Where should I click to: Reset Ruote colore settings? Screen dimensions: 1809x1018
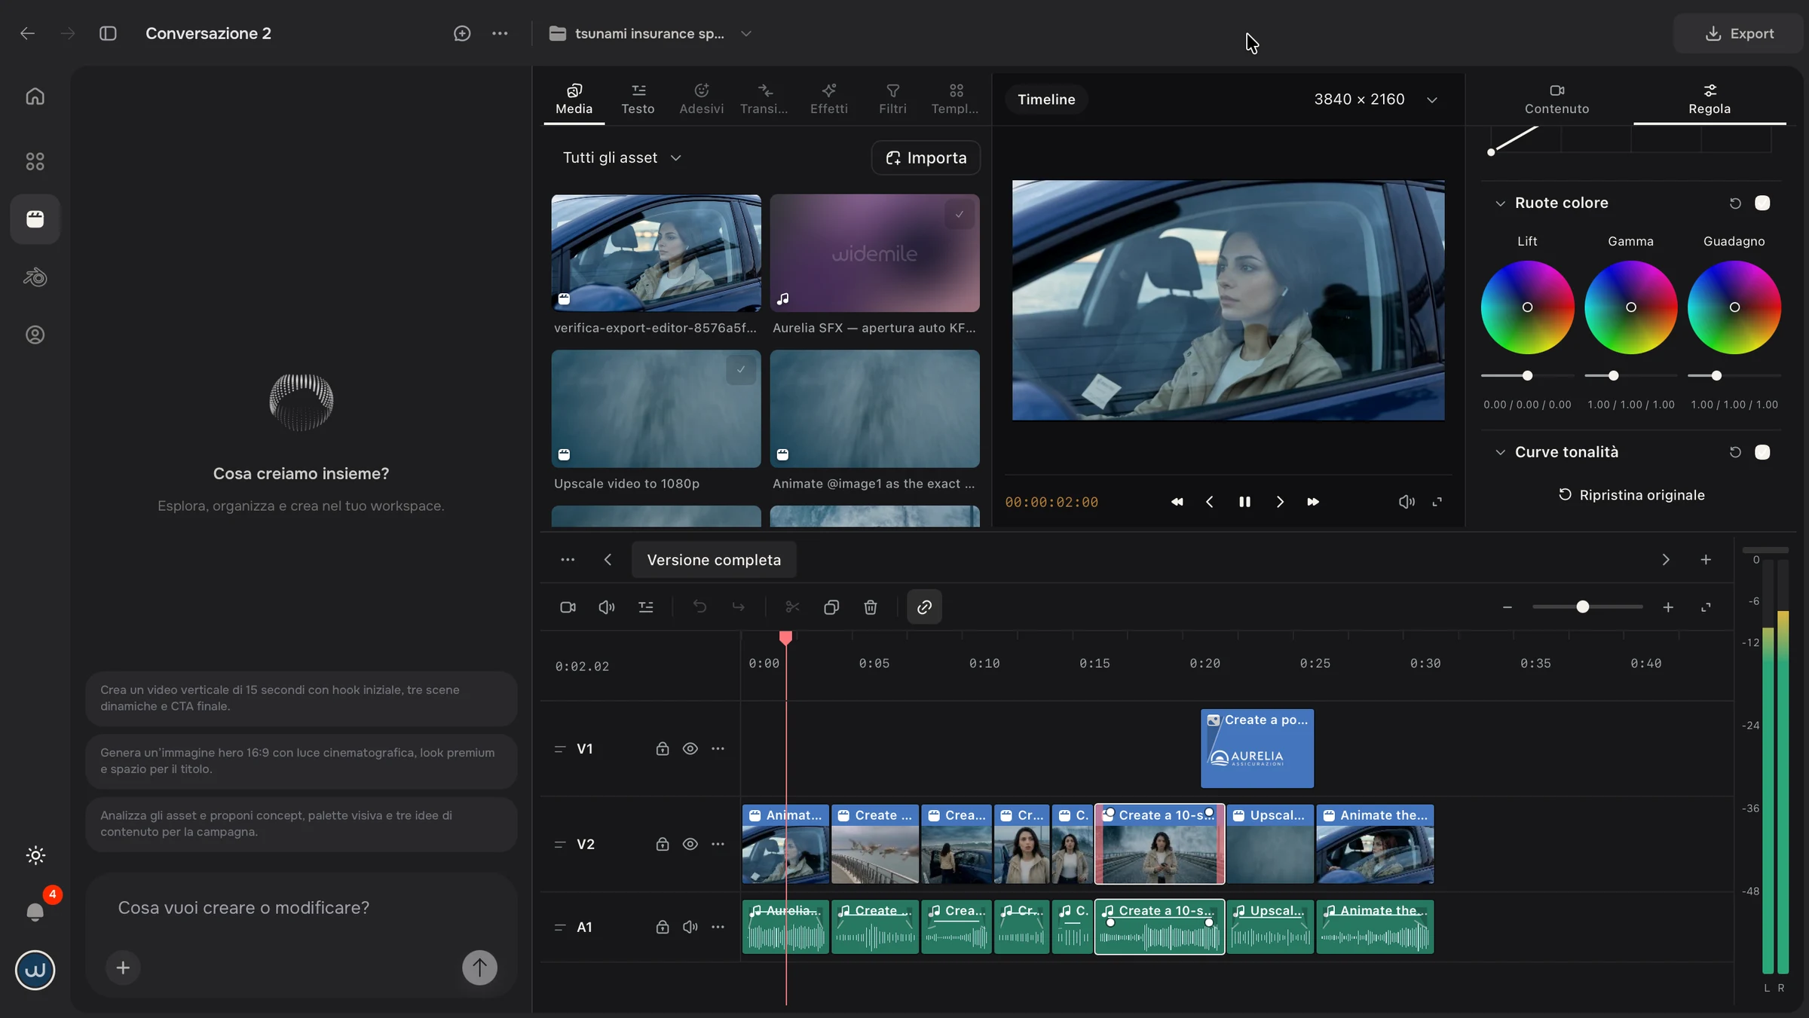point(1735,203)
